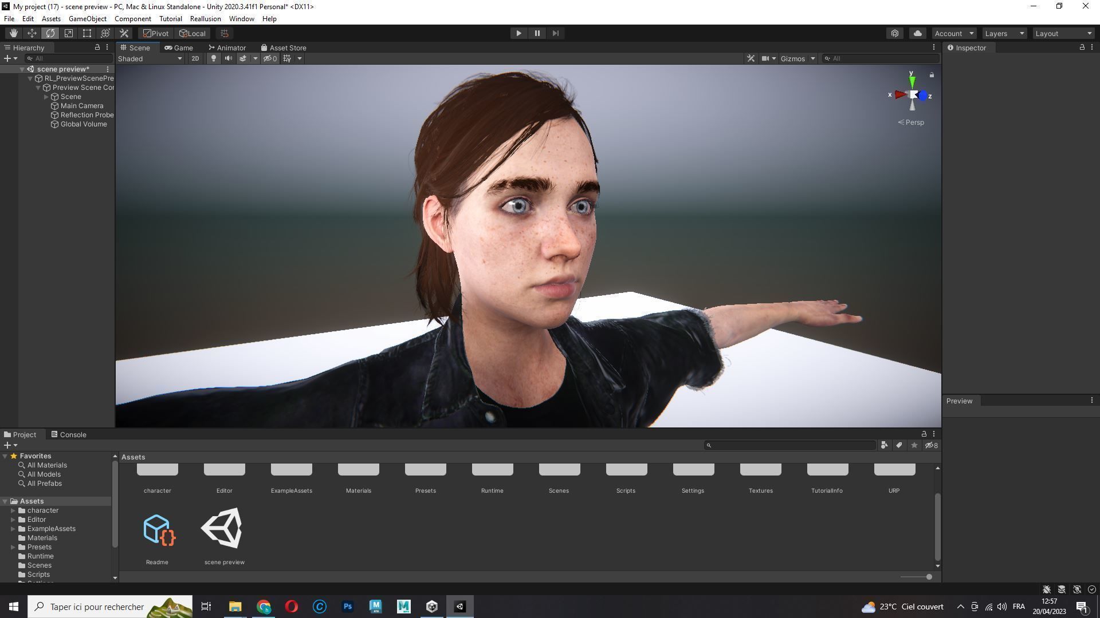Toggle Pivot/Center handle position

(156, 33)
